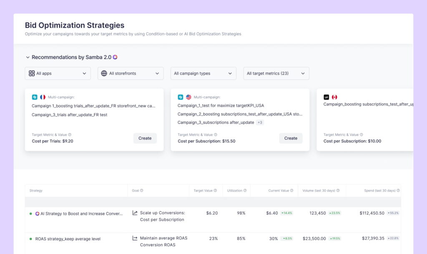Screen dimensions: 427x254
Task: Click the chart icon next to Scale up Conversions goal
Action: click(x=134, y=213)
